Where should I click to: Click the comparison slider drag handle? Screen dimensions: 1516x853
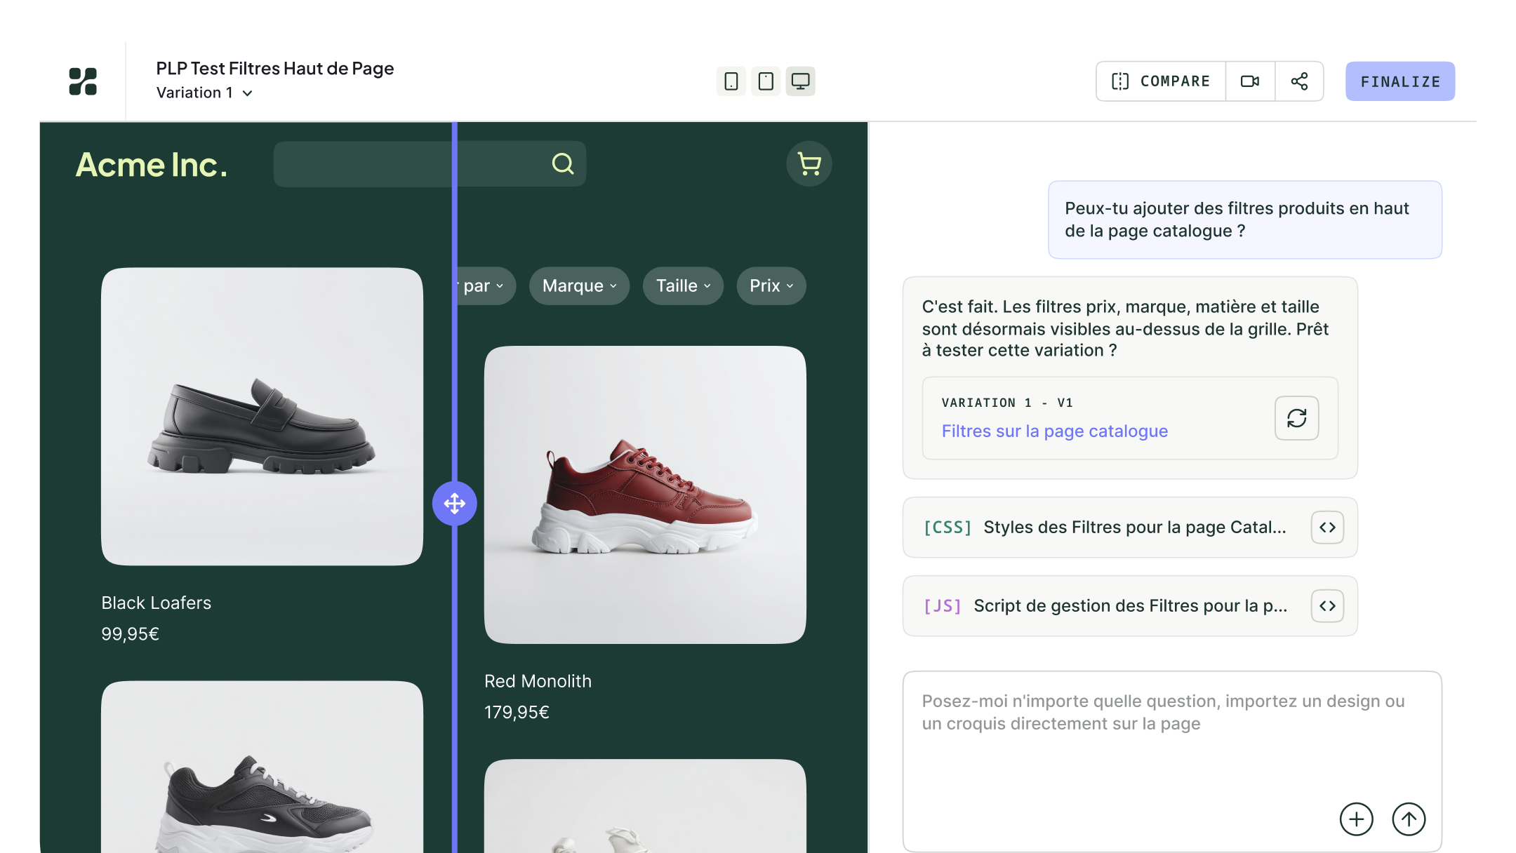(454, 503)
